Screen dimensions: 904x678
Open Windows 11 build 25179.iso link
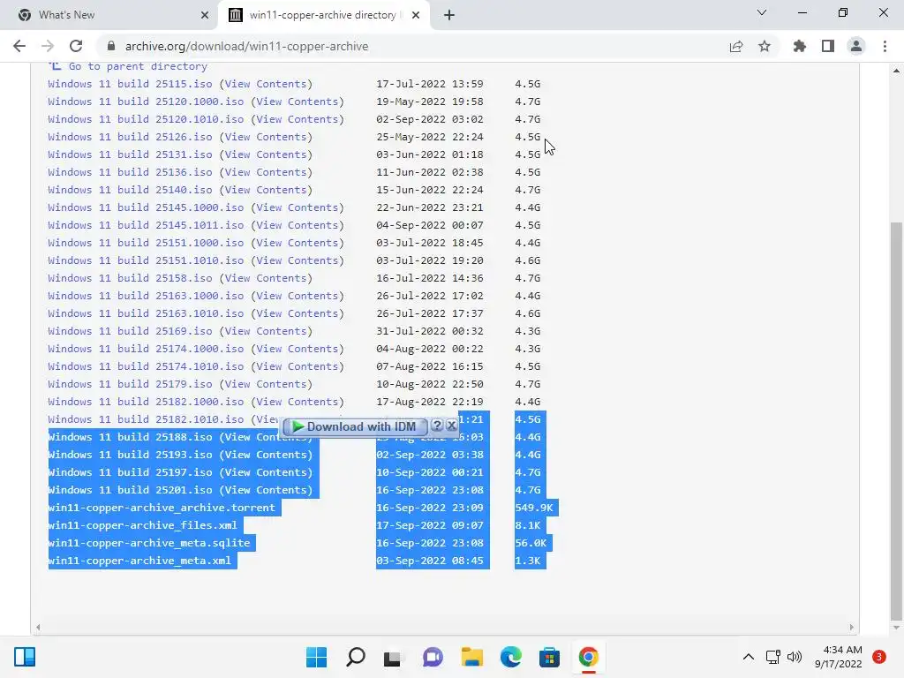pyautogui.click(x=130, y=385)
